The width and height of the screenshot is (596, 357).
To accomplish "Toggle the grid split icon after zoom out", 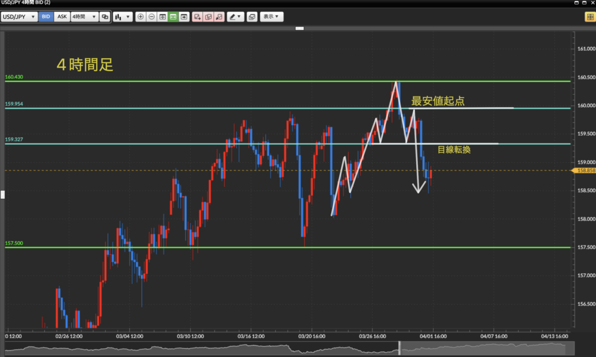I will pyautogui.click(x=162, y=17).
